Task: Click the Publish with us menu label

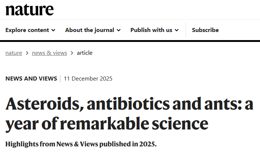Action: point(151,30)
